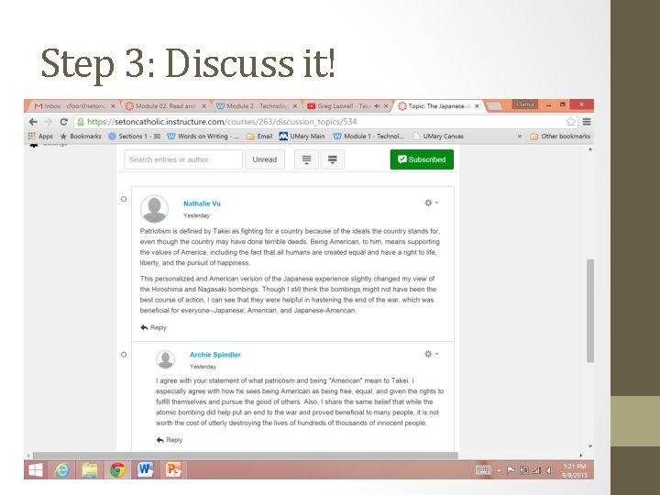The height and width of the screenshot is (495, 660).
Task: Click the vertical page scrollbar thumb
Action: (x=590, y=311)
